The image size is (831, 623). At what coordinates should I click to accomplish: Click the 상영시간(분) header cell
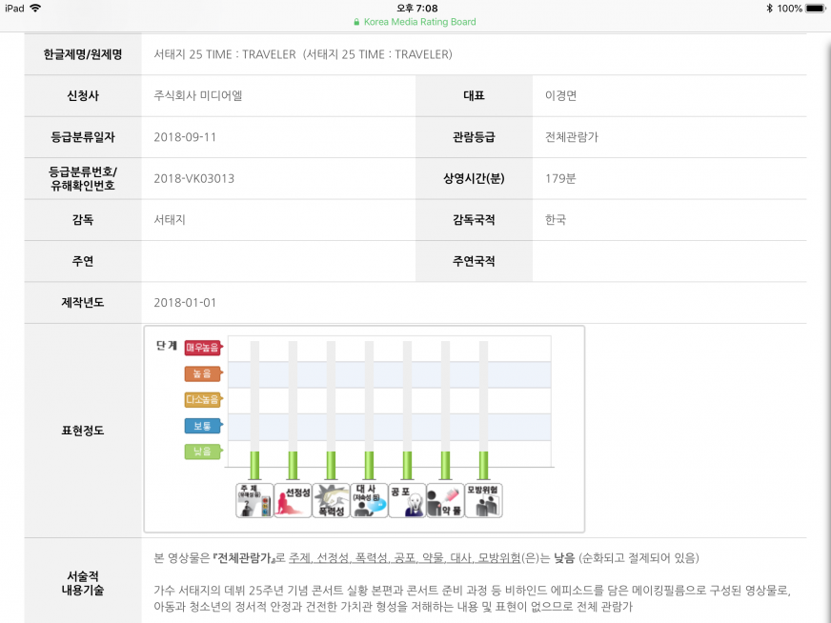pos(475,178)
